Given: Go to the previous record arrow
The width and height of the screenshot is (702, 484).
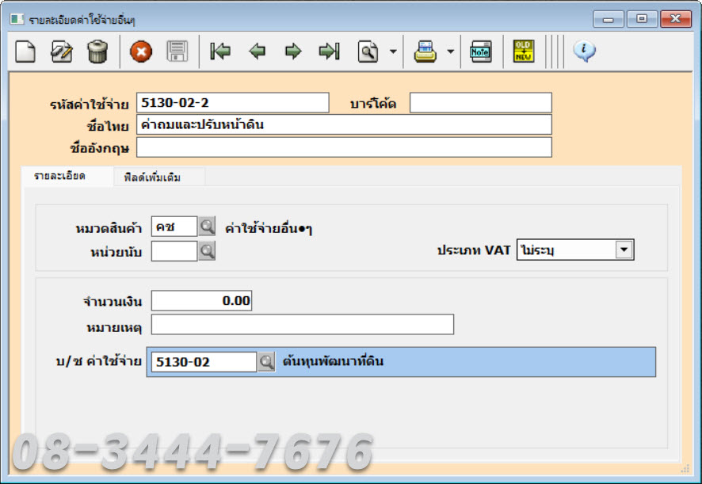Looking at the screenshot, I should click(257, 51).
